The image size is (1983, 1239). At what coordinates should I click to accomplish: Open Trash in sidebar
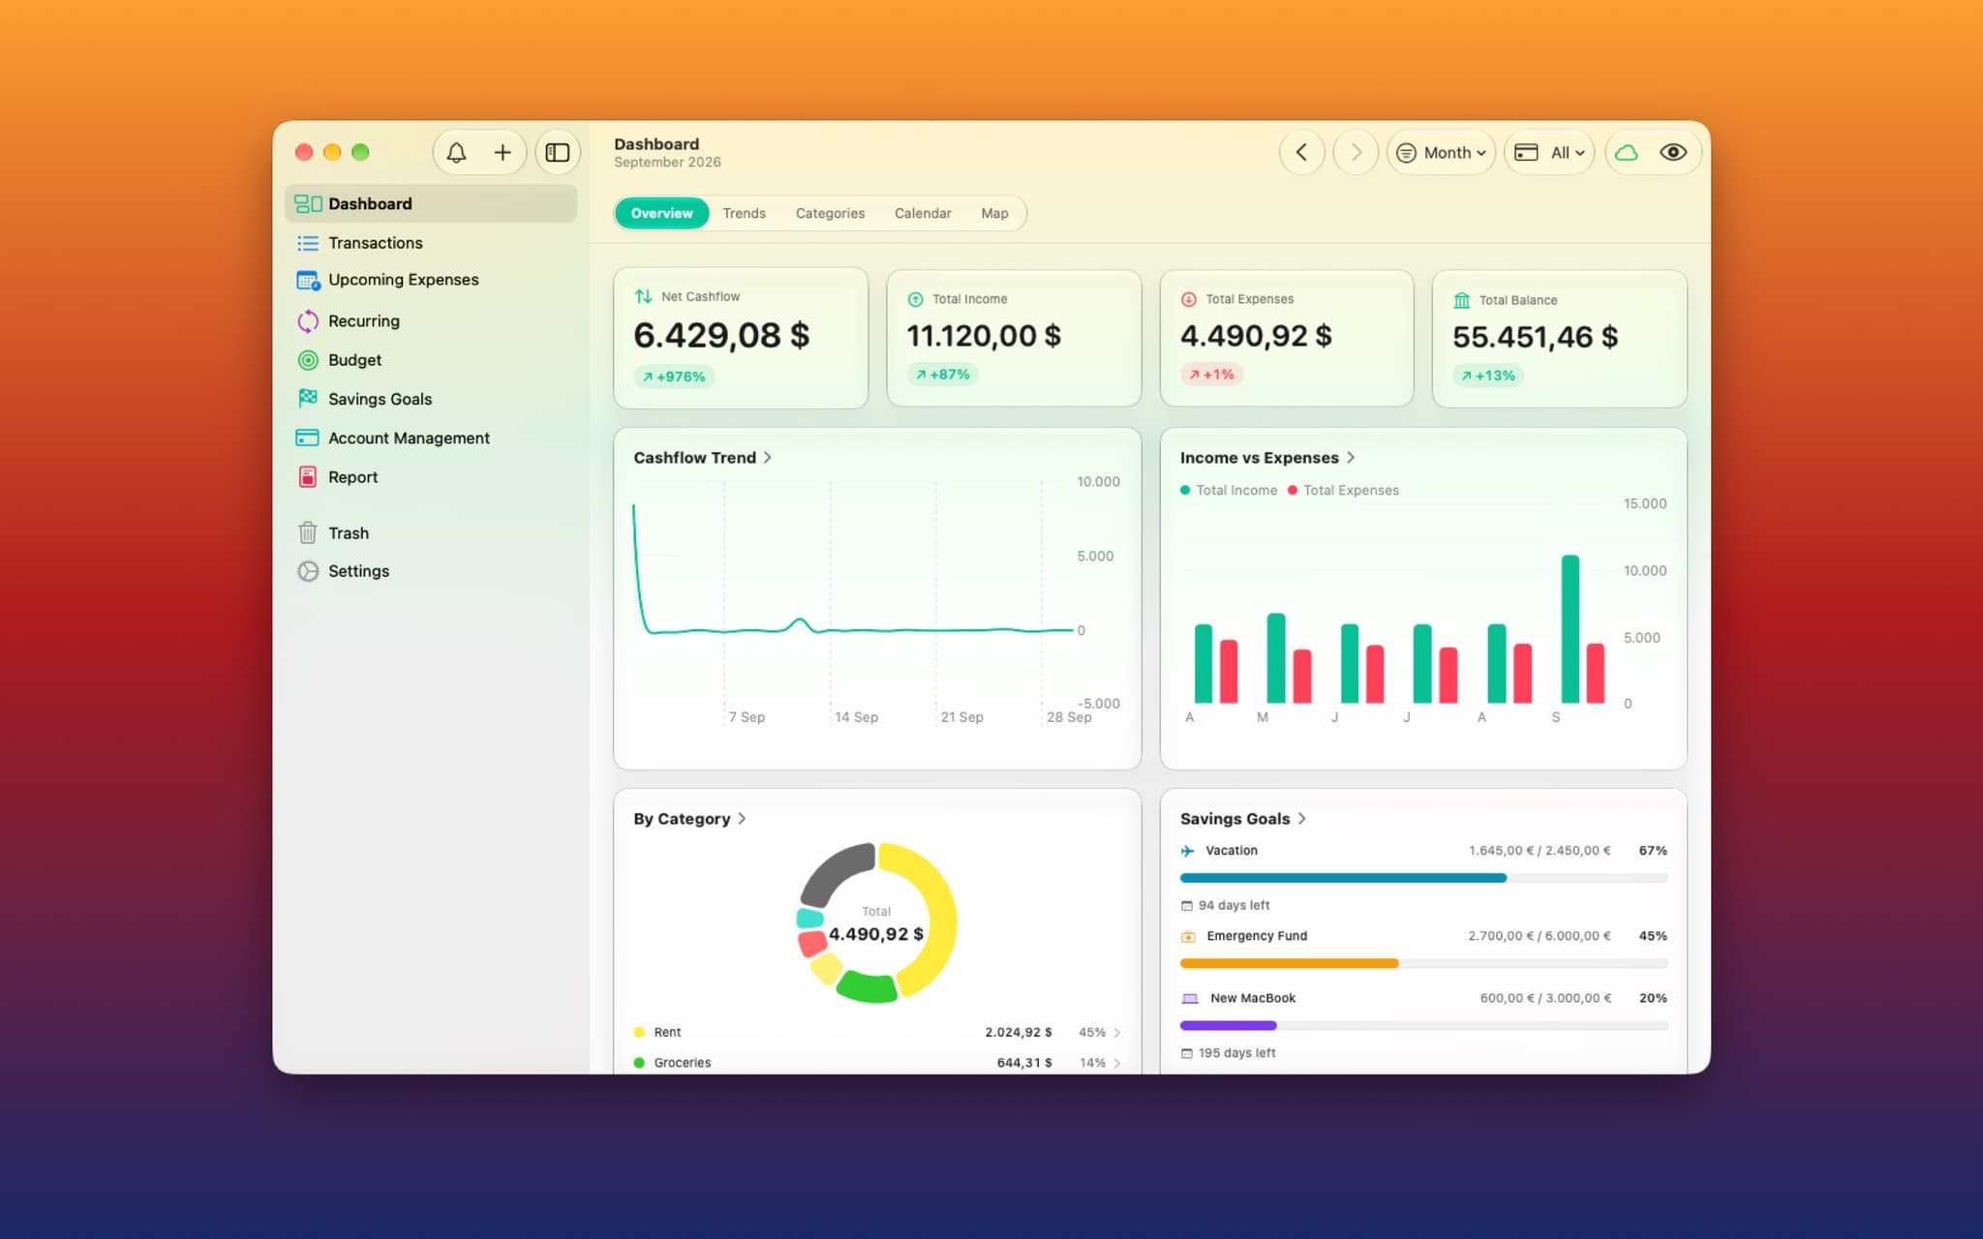pyautogui.click(x=432, y=533)
